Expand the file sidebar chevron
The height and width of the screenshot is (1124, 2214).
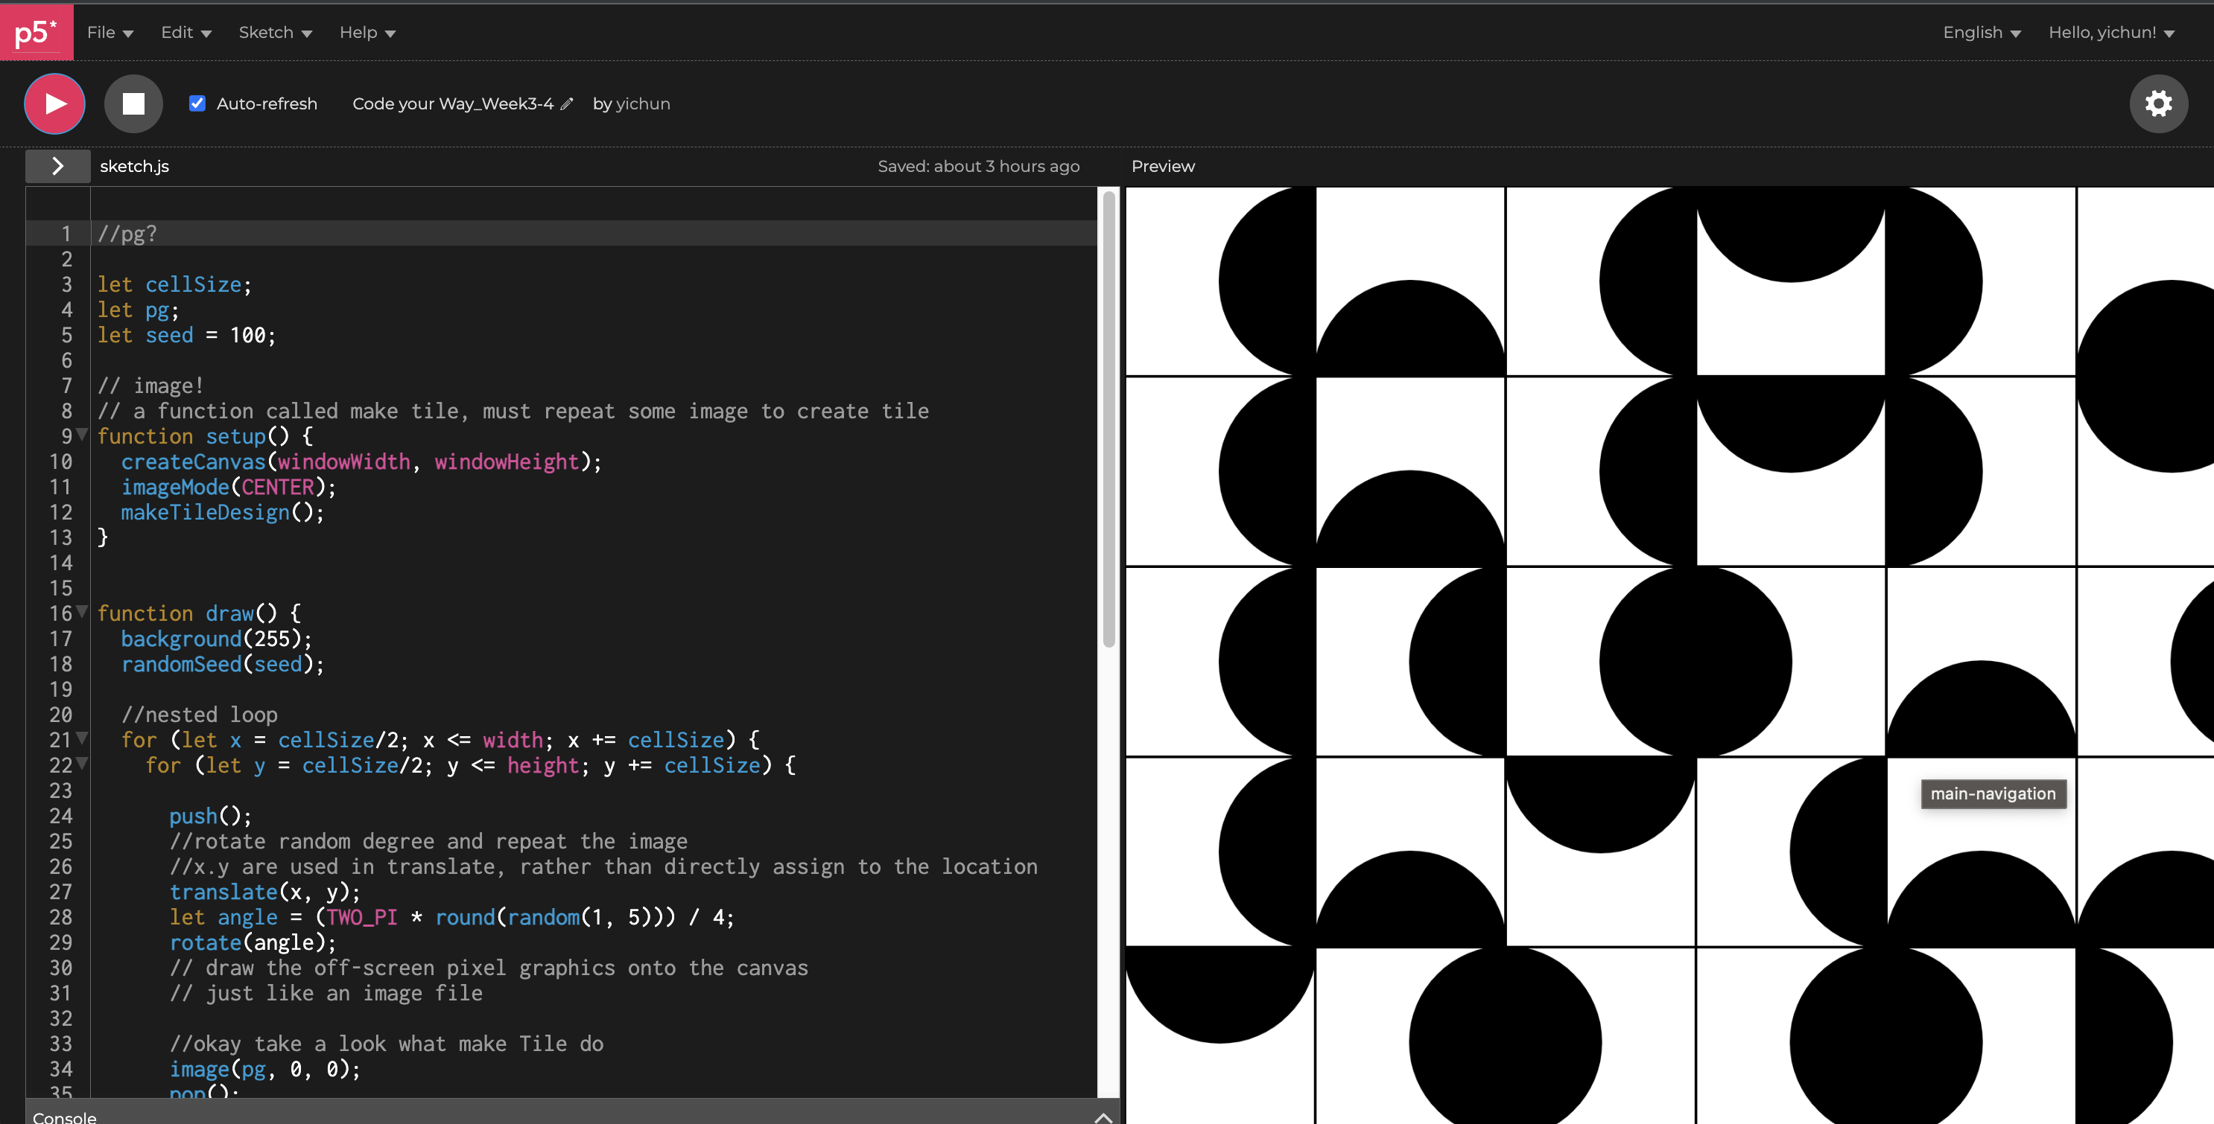(57, 166)
